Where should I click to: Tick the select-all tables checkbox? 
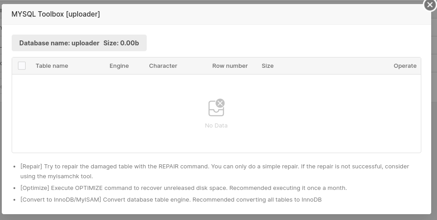[x=22, y=66]
